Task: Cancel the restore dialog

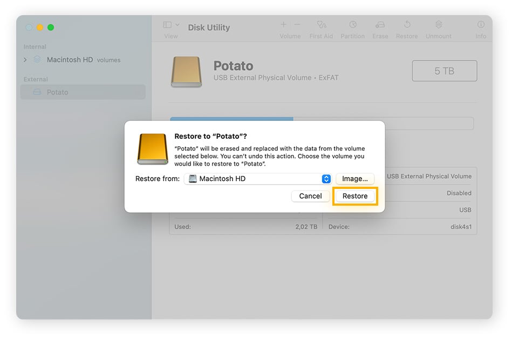Action: [x=310, y=196]
